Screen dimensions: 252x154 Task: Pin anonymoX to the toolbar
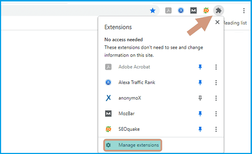click(200, 98)
